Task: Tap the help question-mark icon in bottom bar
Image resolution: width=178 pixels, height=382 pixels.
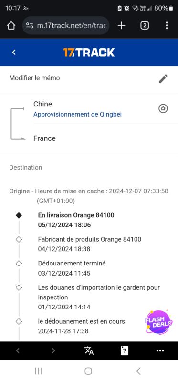Action: [x=125, y=350]
